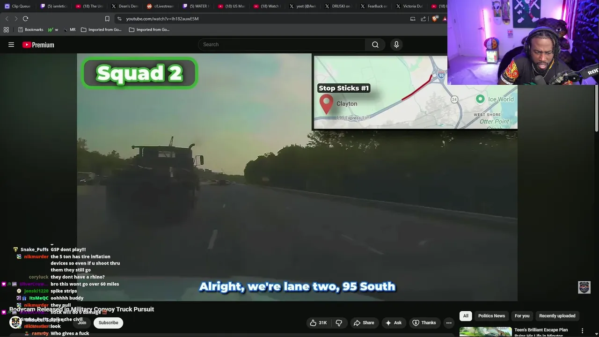Switch to '(18) The Uni' YouTube tab
The width and height of the screenshot is (599, 337).
point(89,6)
